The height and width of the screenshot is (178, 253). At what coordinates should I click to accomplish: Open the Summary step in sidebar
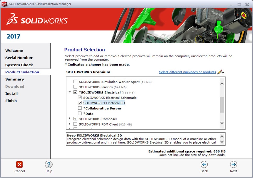[15, 79]
